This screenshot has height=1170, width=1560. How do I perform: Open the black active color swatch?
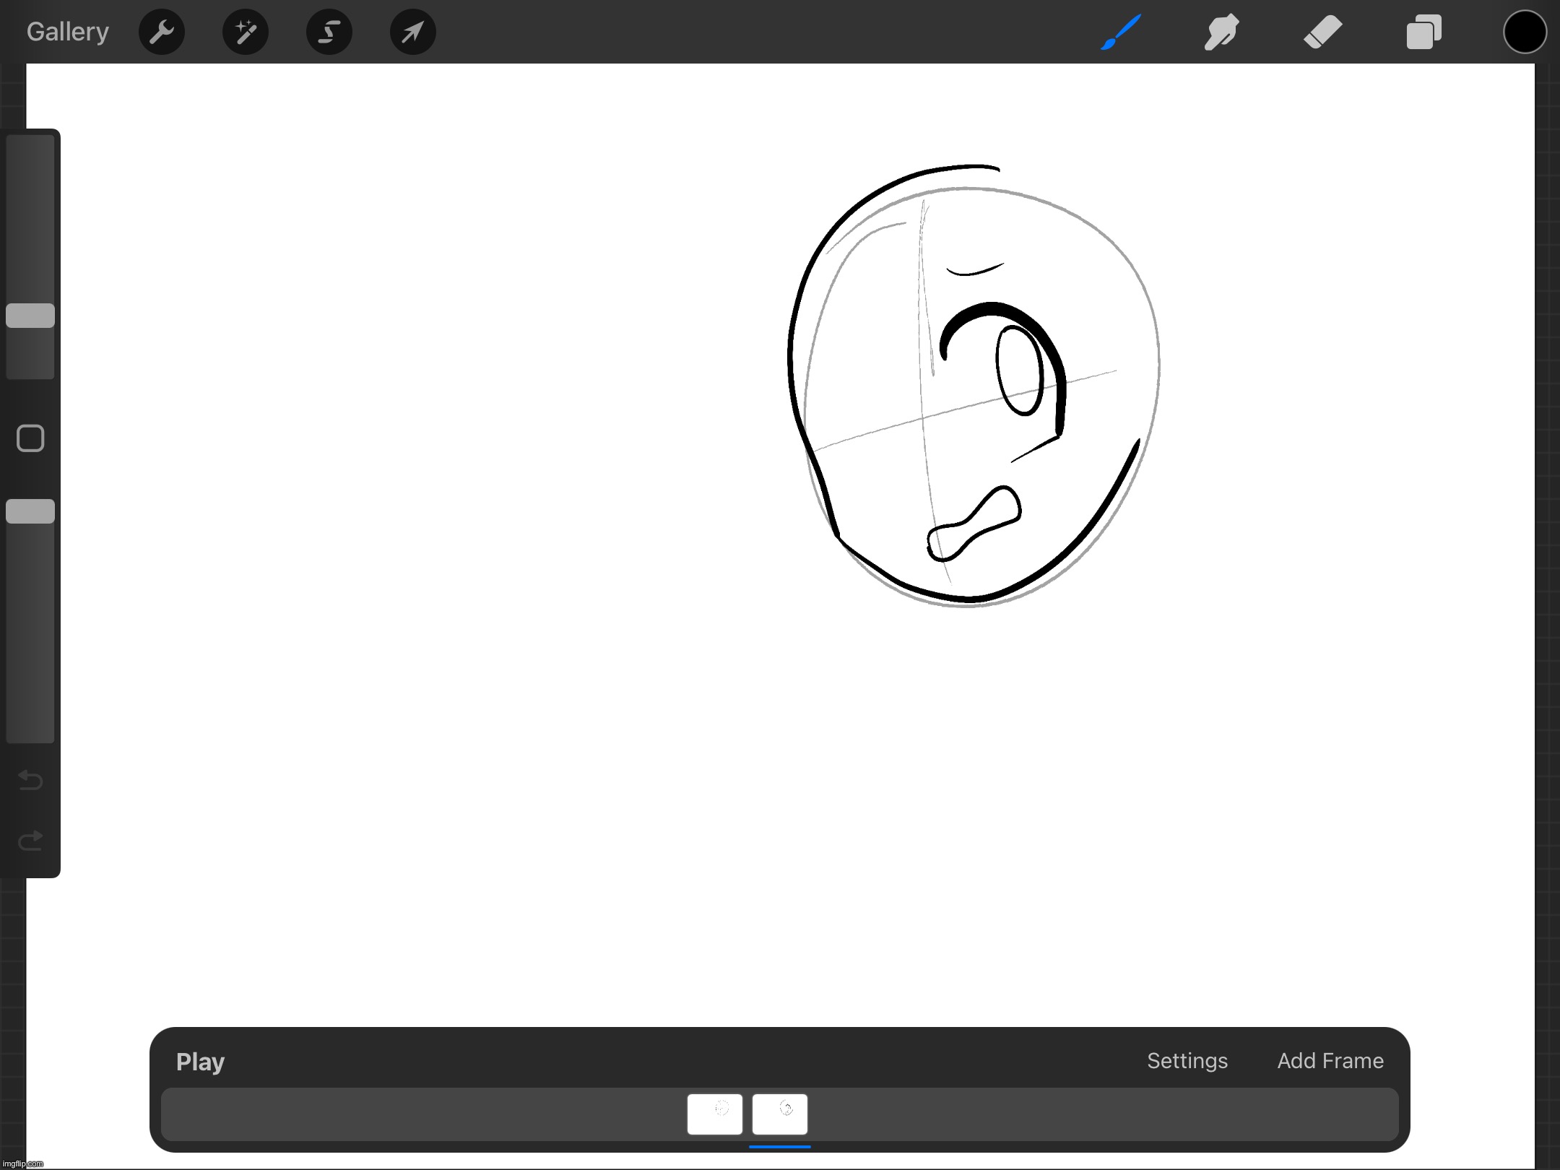point(1525,32)
